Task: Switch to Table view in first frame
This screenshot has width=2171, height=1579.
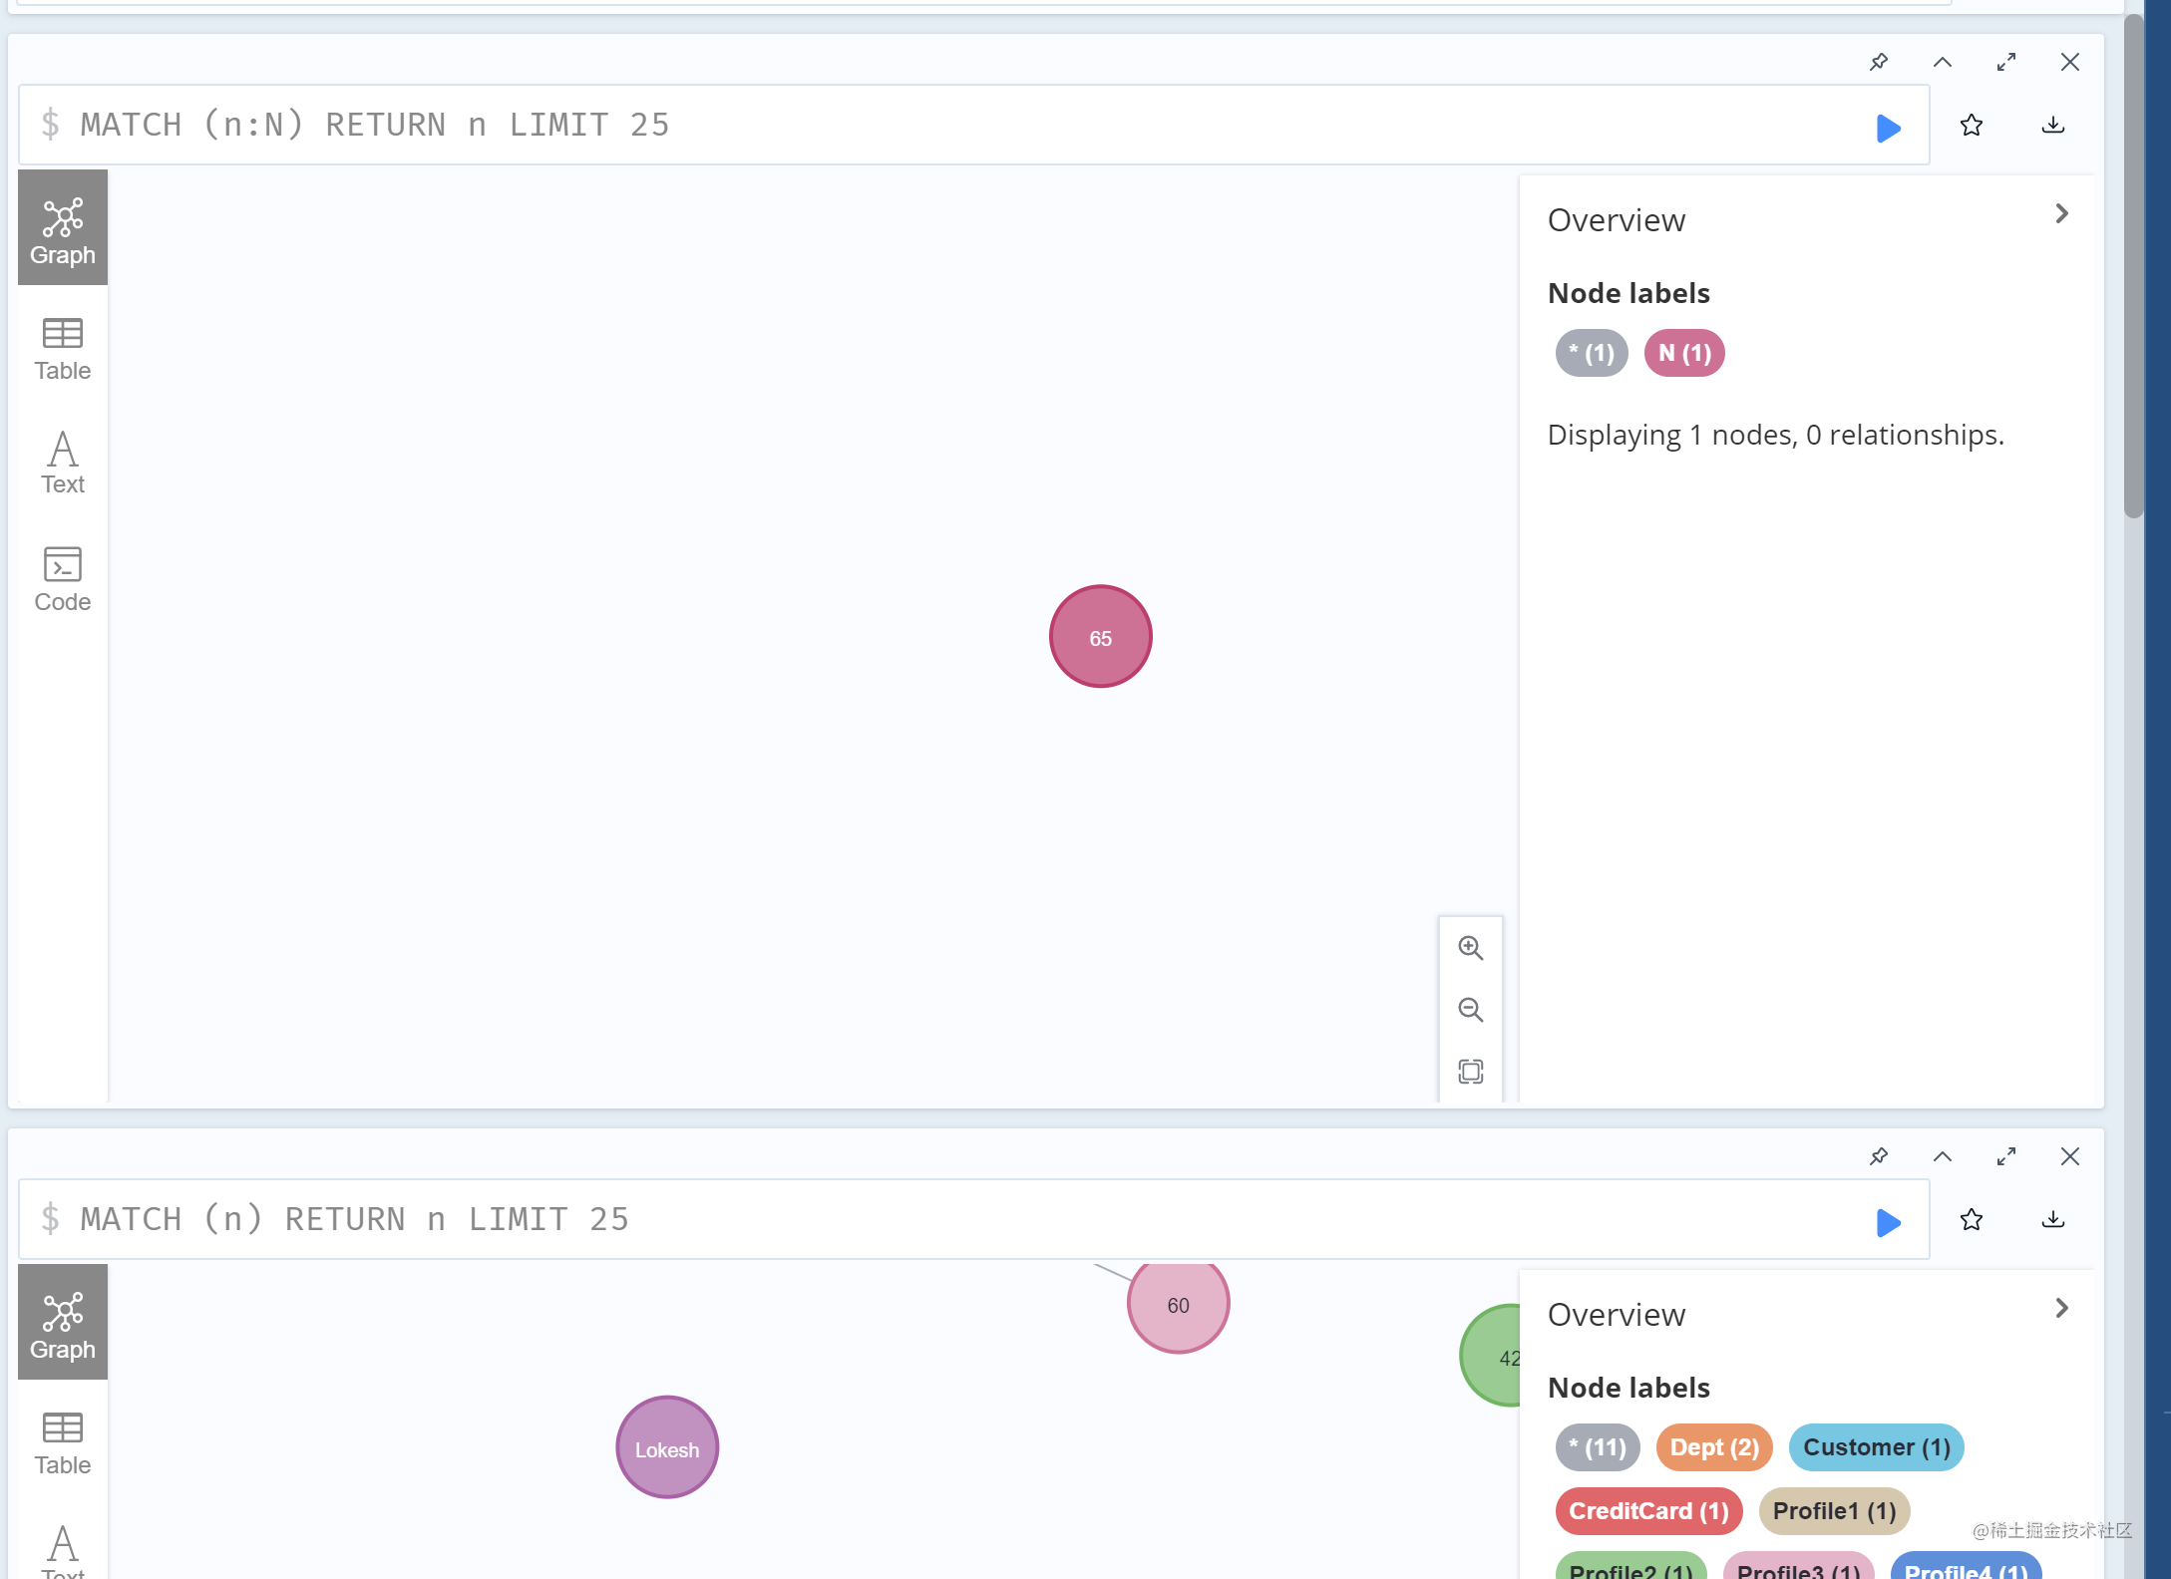Action: (x=62, y=350)
